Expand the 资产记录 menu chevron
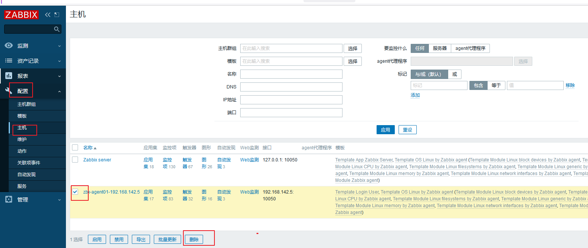This screenshot has width=588, height=248. 59,61
